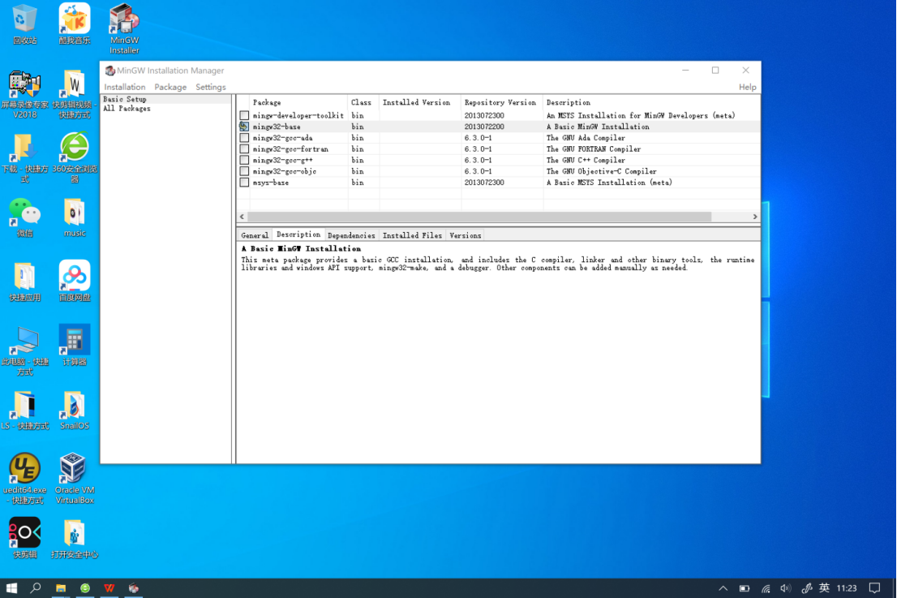
Task: Select the Description tab
Action: pyautogui.click(x=298, y=234)
